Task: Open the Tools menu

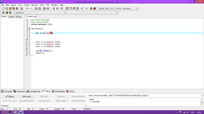Action: coord(42,5)
